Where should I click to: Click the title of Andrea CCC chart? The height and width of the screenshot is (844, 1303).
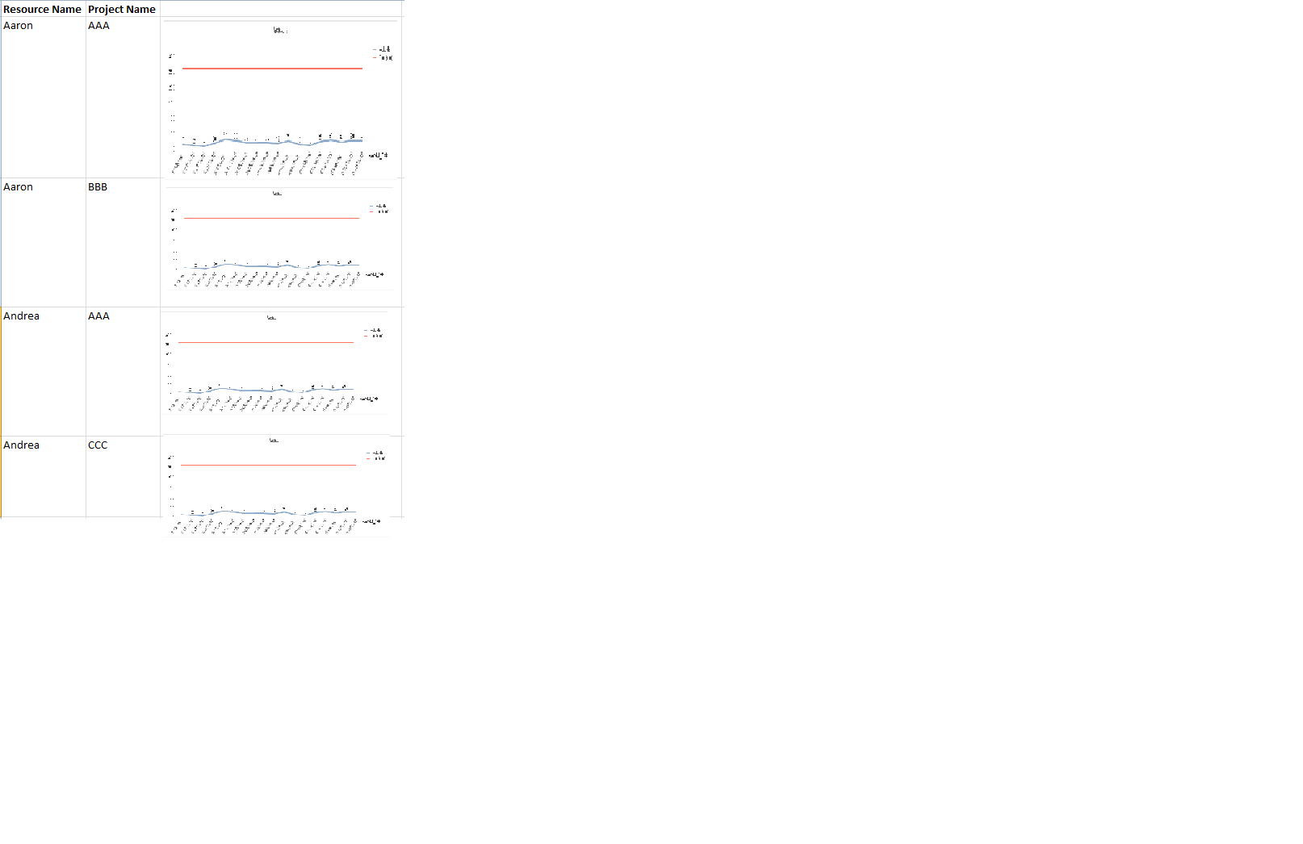point(274,441)
